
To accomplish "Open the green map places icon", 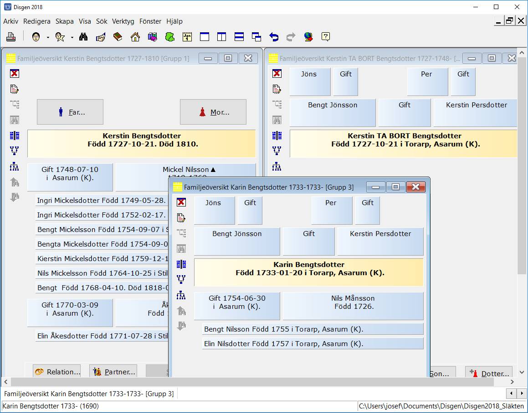I will [170, 37].
